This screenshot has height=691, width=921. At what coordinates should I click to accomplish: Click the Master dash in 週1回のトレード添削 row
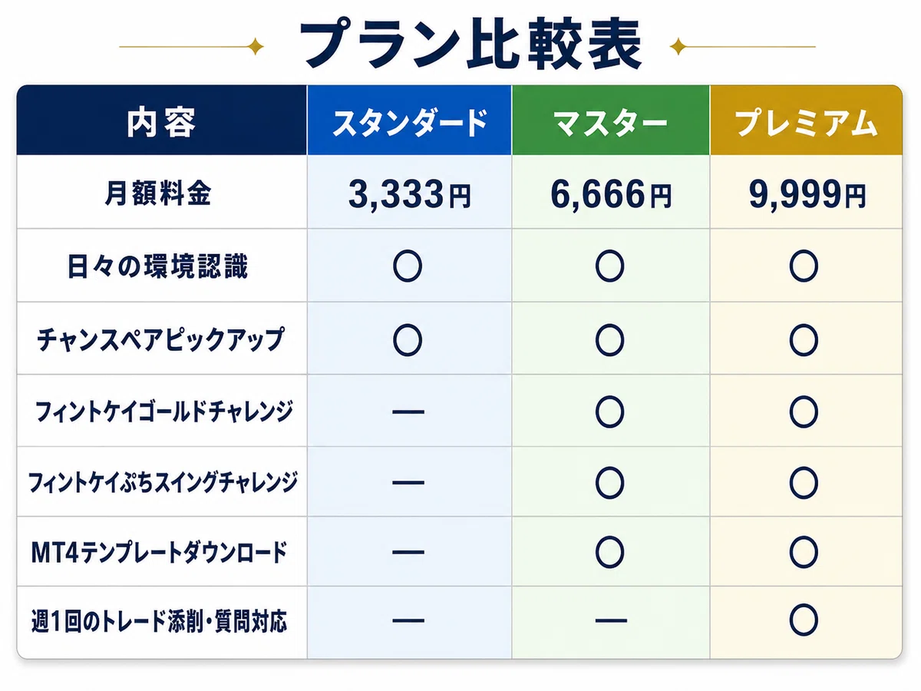coord(609,620)
